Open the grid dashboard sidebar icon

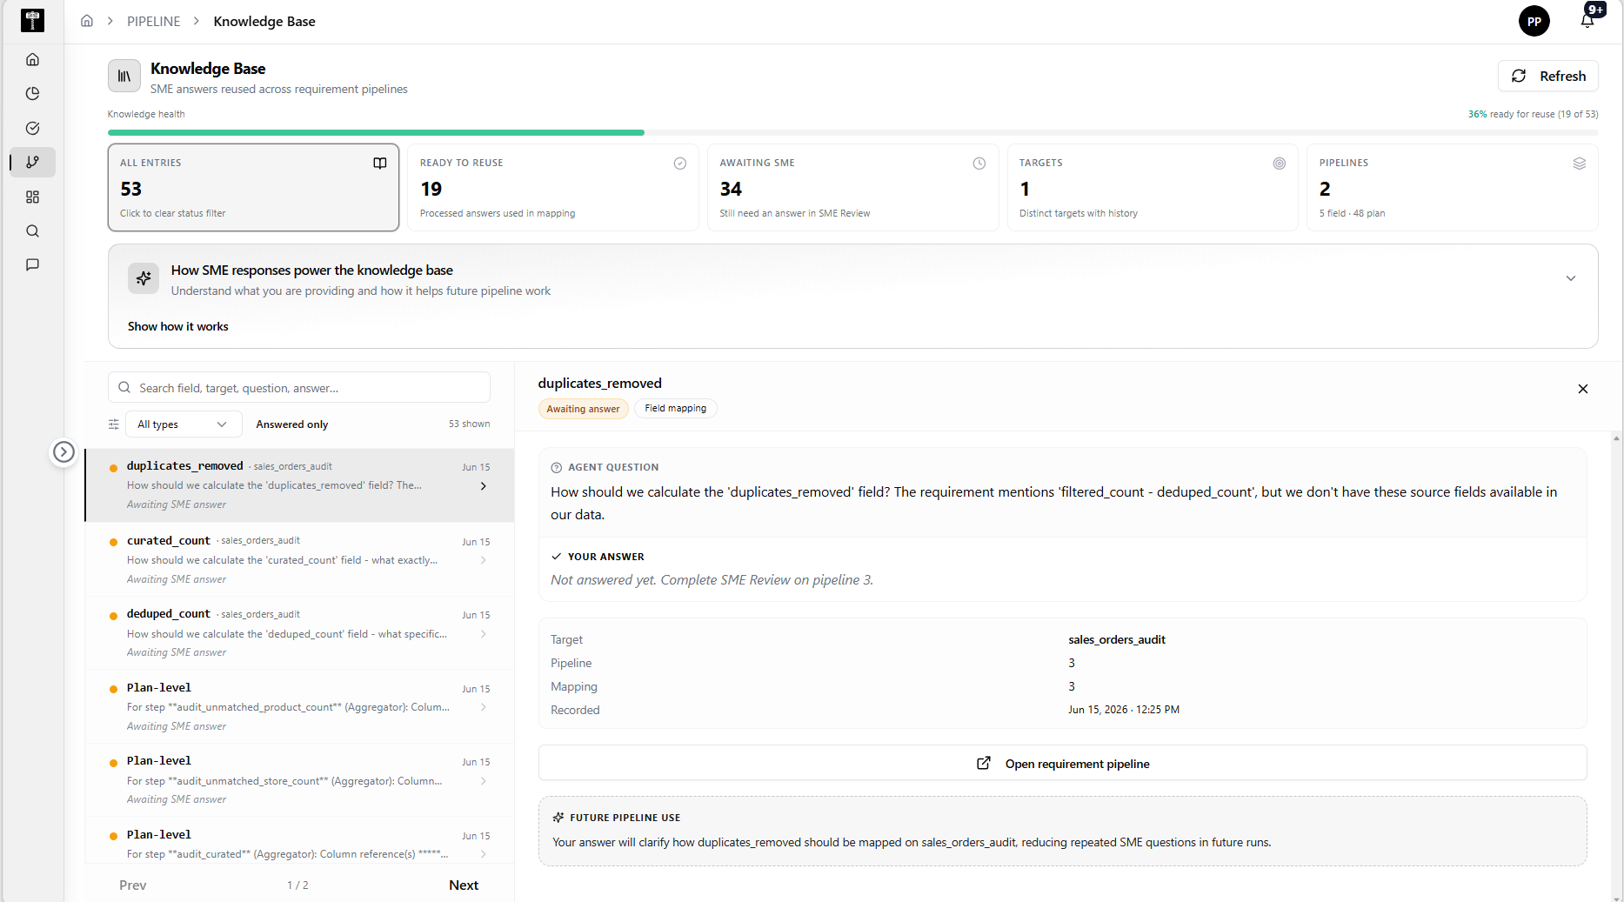click(x=32, y=197)
